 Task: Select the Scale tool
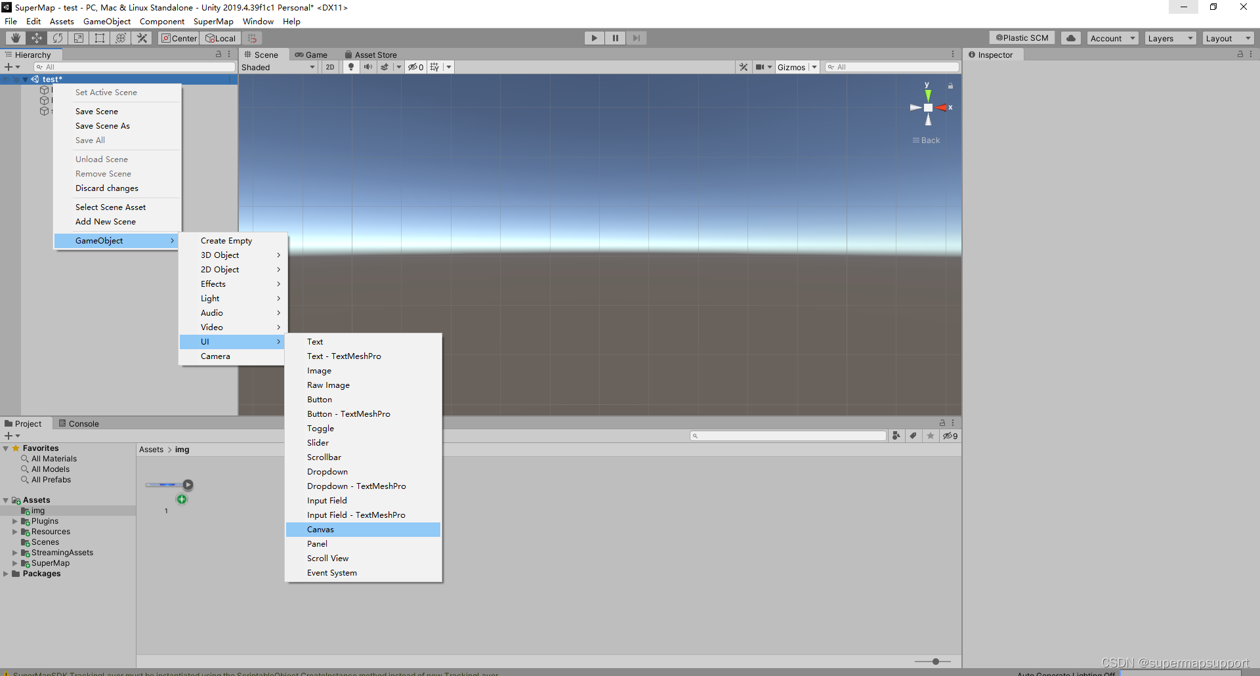79,37
